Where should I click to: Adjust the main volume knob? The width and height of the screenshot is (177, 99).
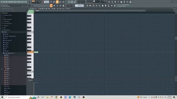29,2
